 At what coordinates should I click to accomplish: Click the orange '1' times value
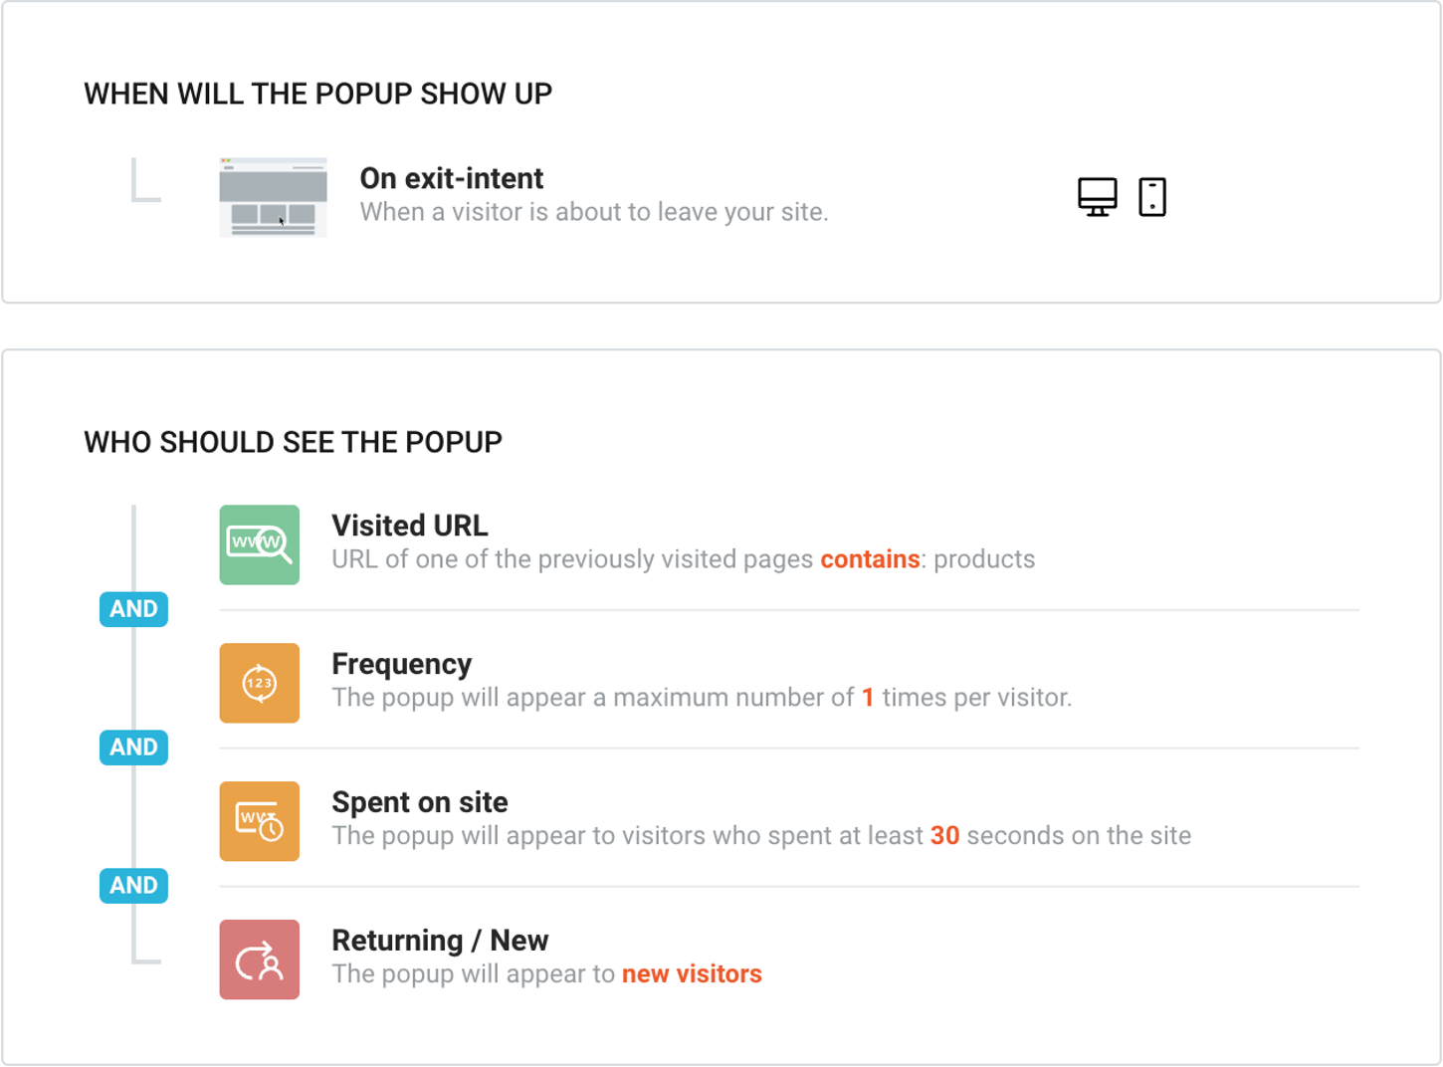[x=868, y=698]
